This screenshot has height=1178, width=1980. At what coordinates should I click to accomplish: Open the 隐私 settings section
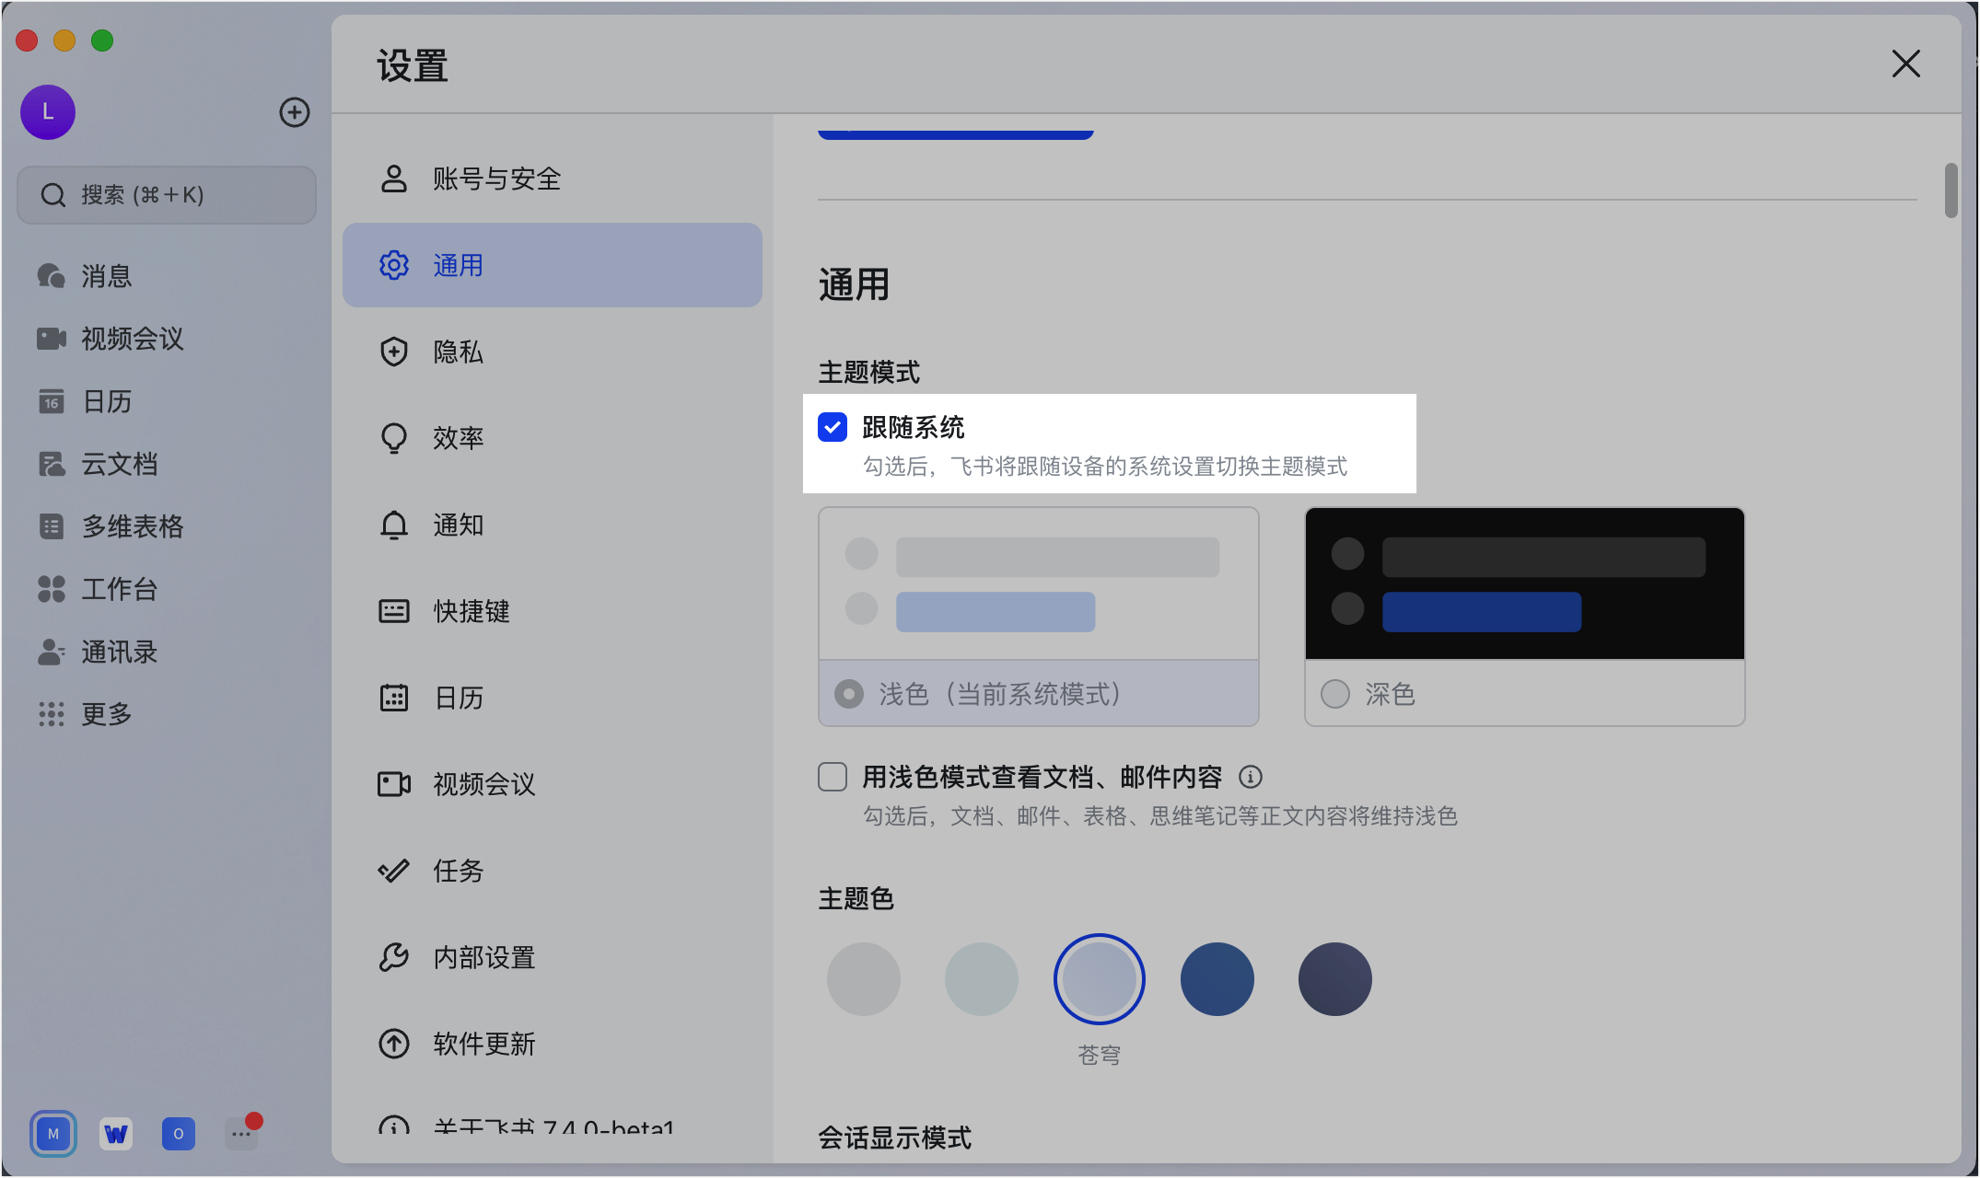pos(458,352)
